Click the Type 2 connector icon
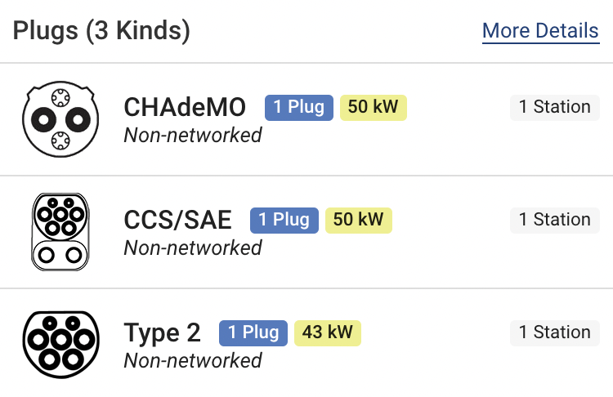613x397 pixels. point(60,345)
